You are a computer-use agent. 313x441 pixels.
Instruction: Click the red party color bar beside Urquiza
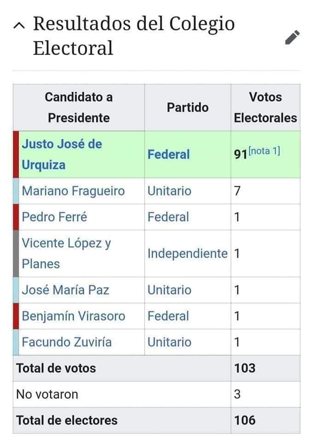point(16,154)
